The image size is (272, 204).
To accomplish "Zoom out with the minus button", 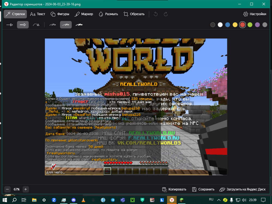I will coord(7,189).
